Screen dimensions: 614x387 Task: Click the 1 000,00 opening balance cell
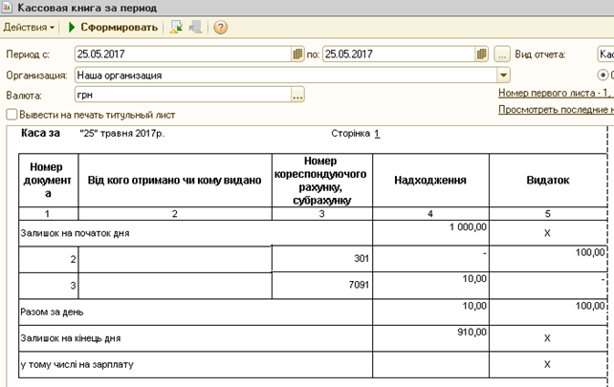(x=430, y=233)
